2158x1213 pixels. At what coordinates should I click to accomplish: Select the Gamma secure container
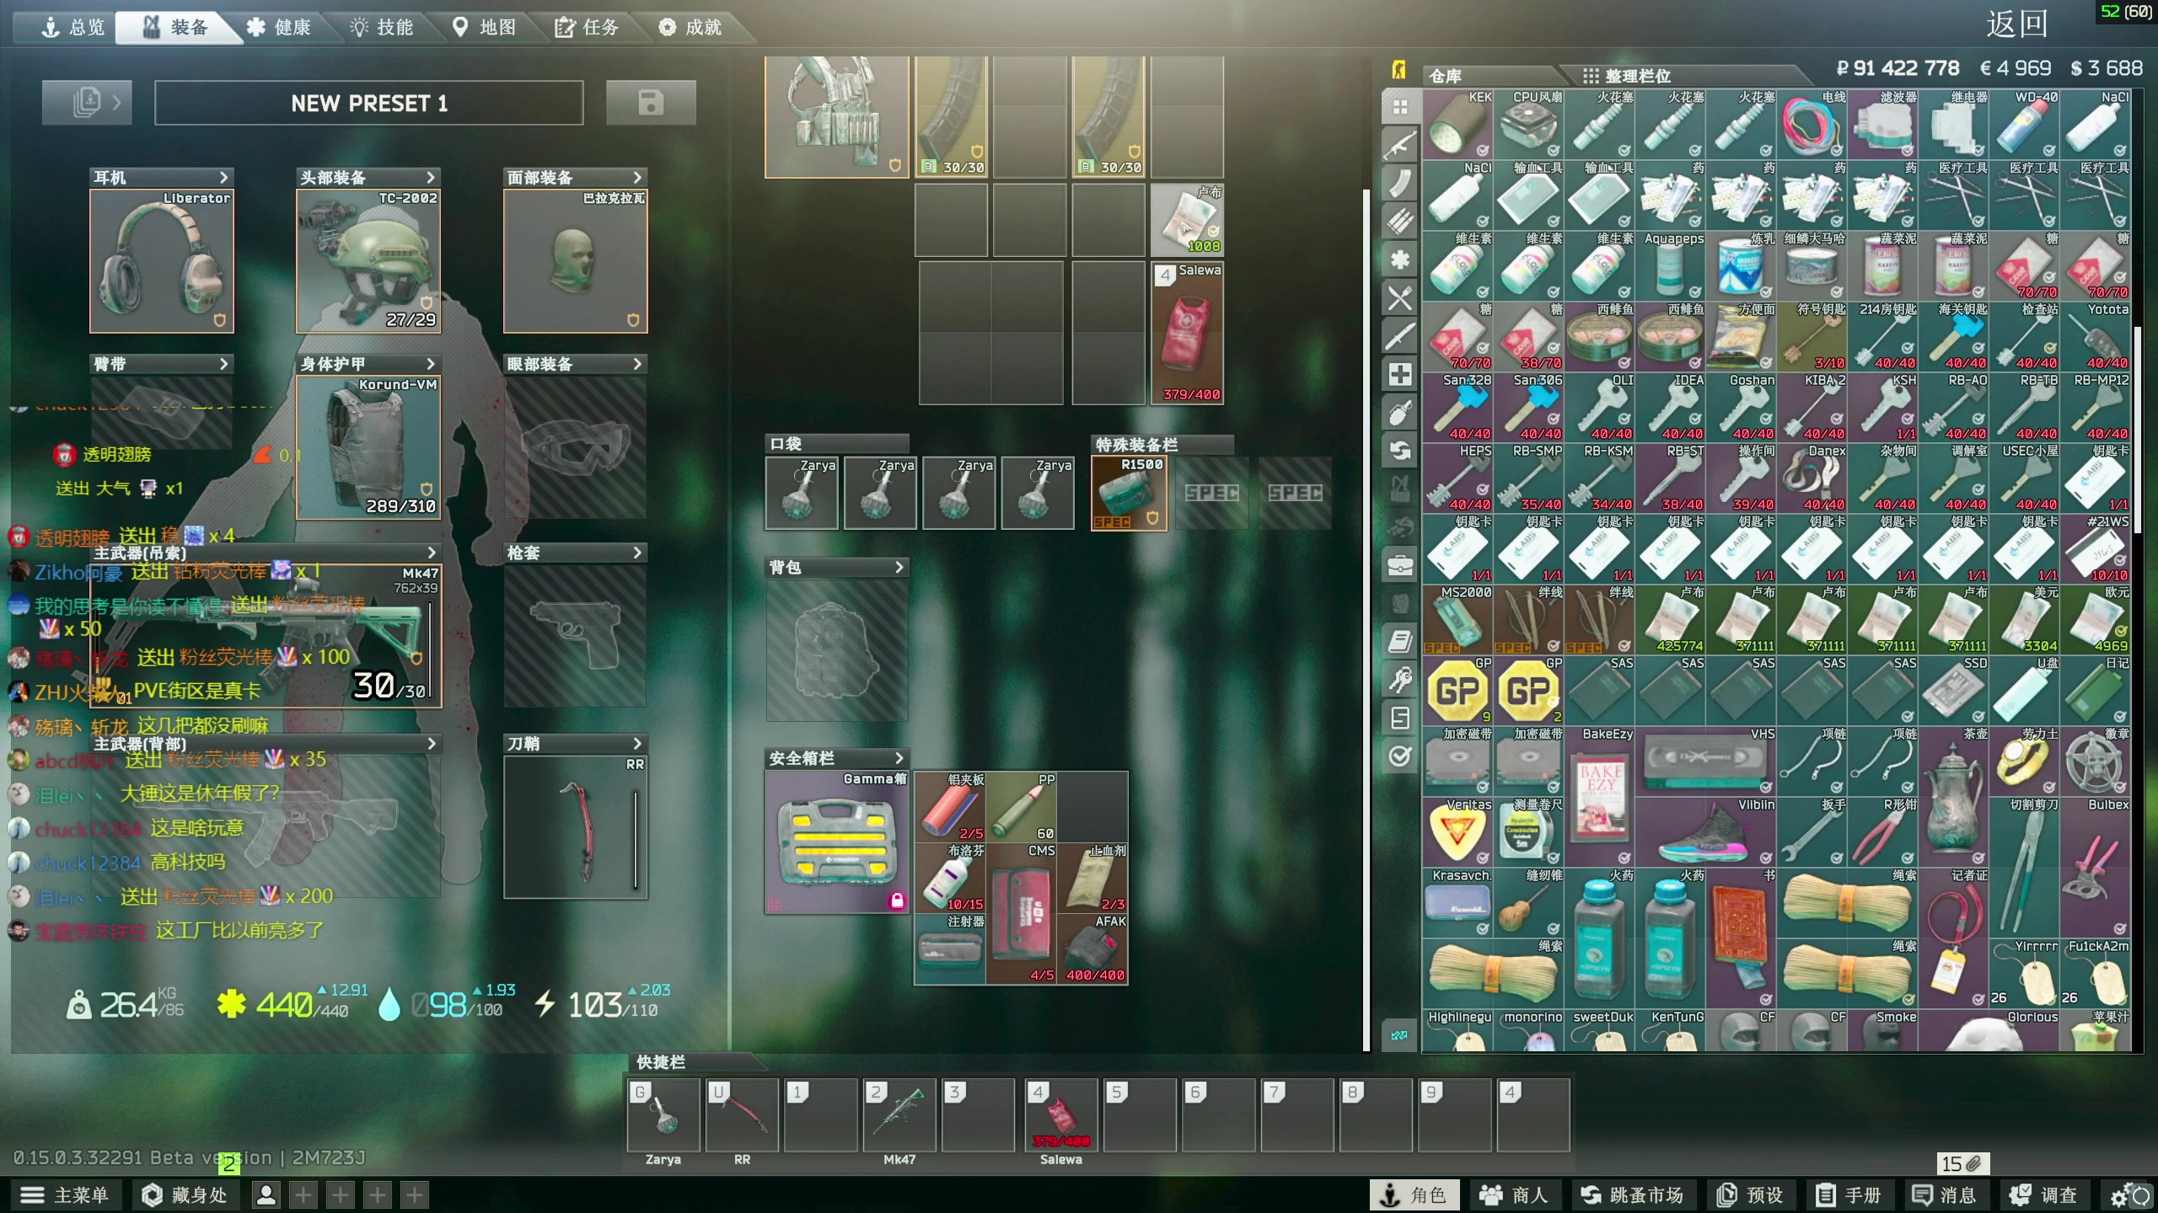tap(837, 842)
